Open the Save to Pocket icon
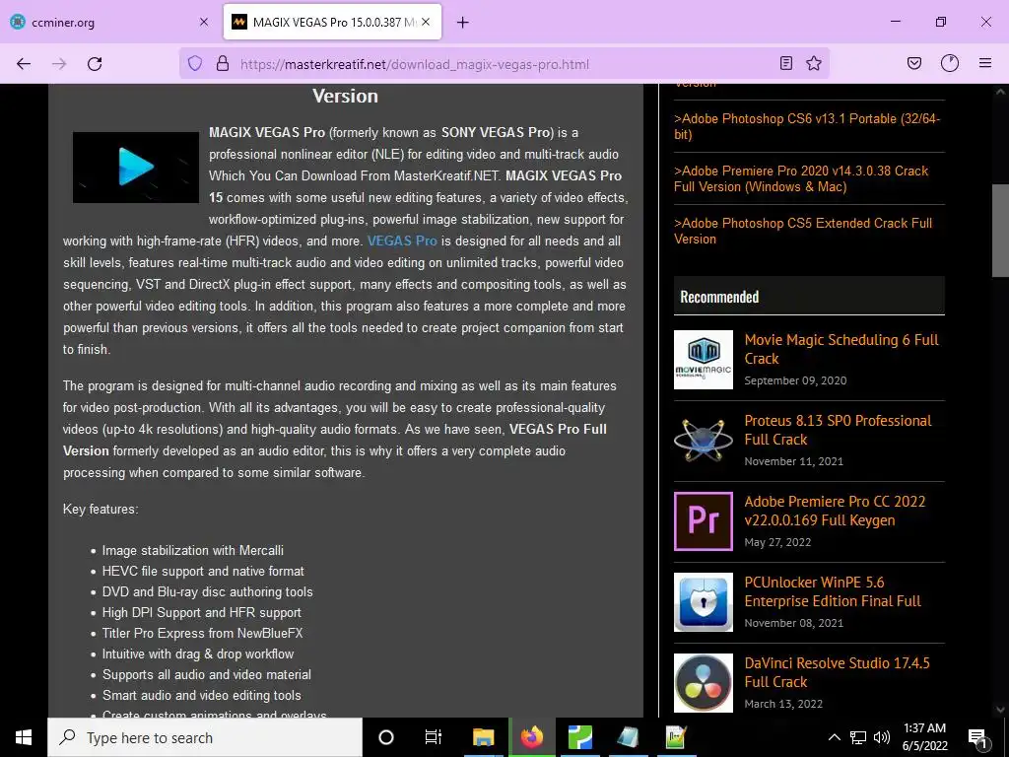The height and width of the screenshot is (757, 1009). tap(914, 63)
